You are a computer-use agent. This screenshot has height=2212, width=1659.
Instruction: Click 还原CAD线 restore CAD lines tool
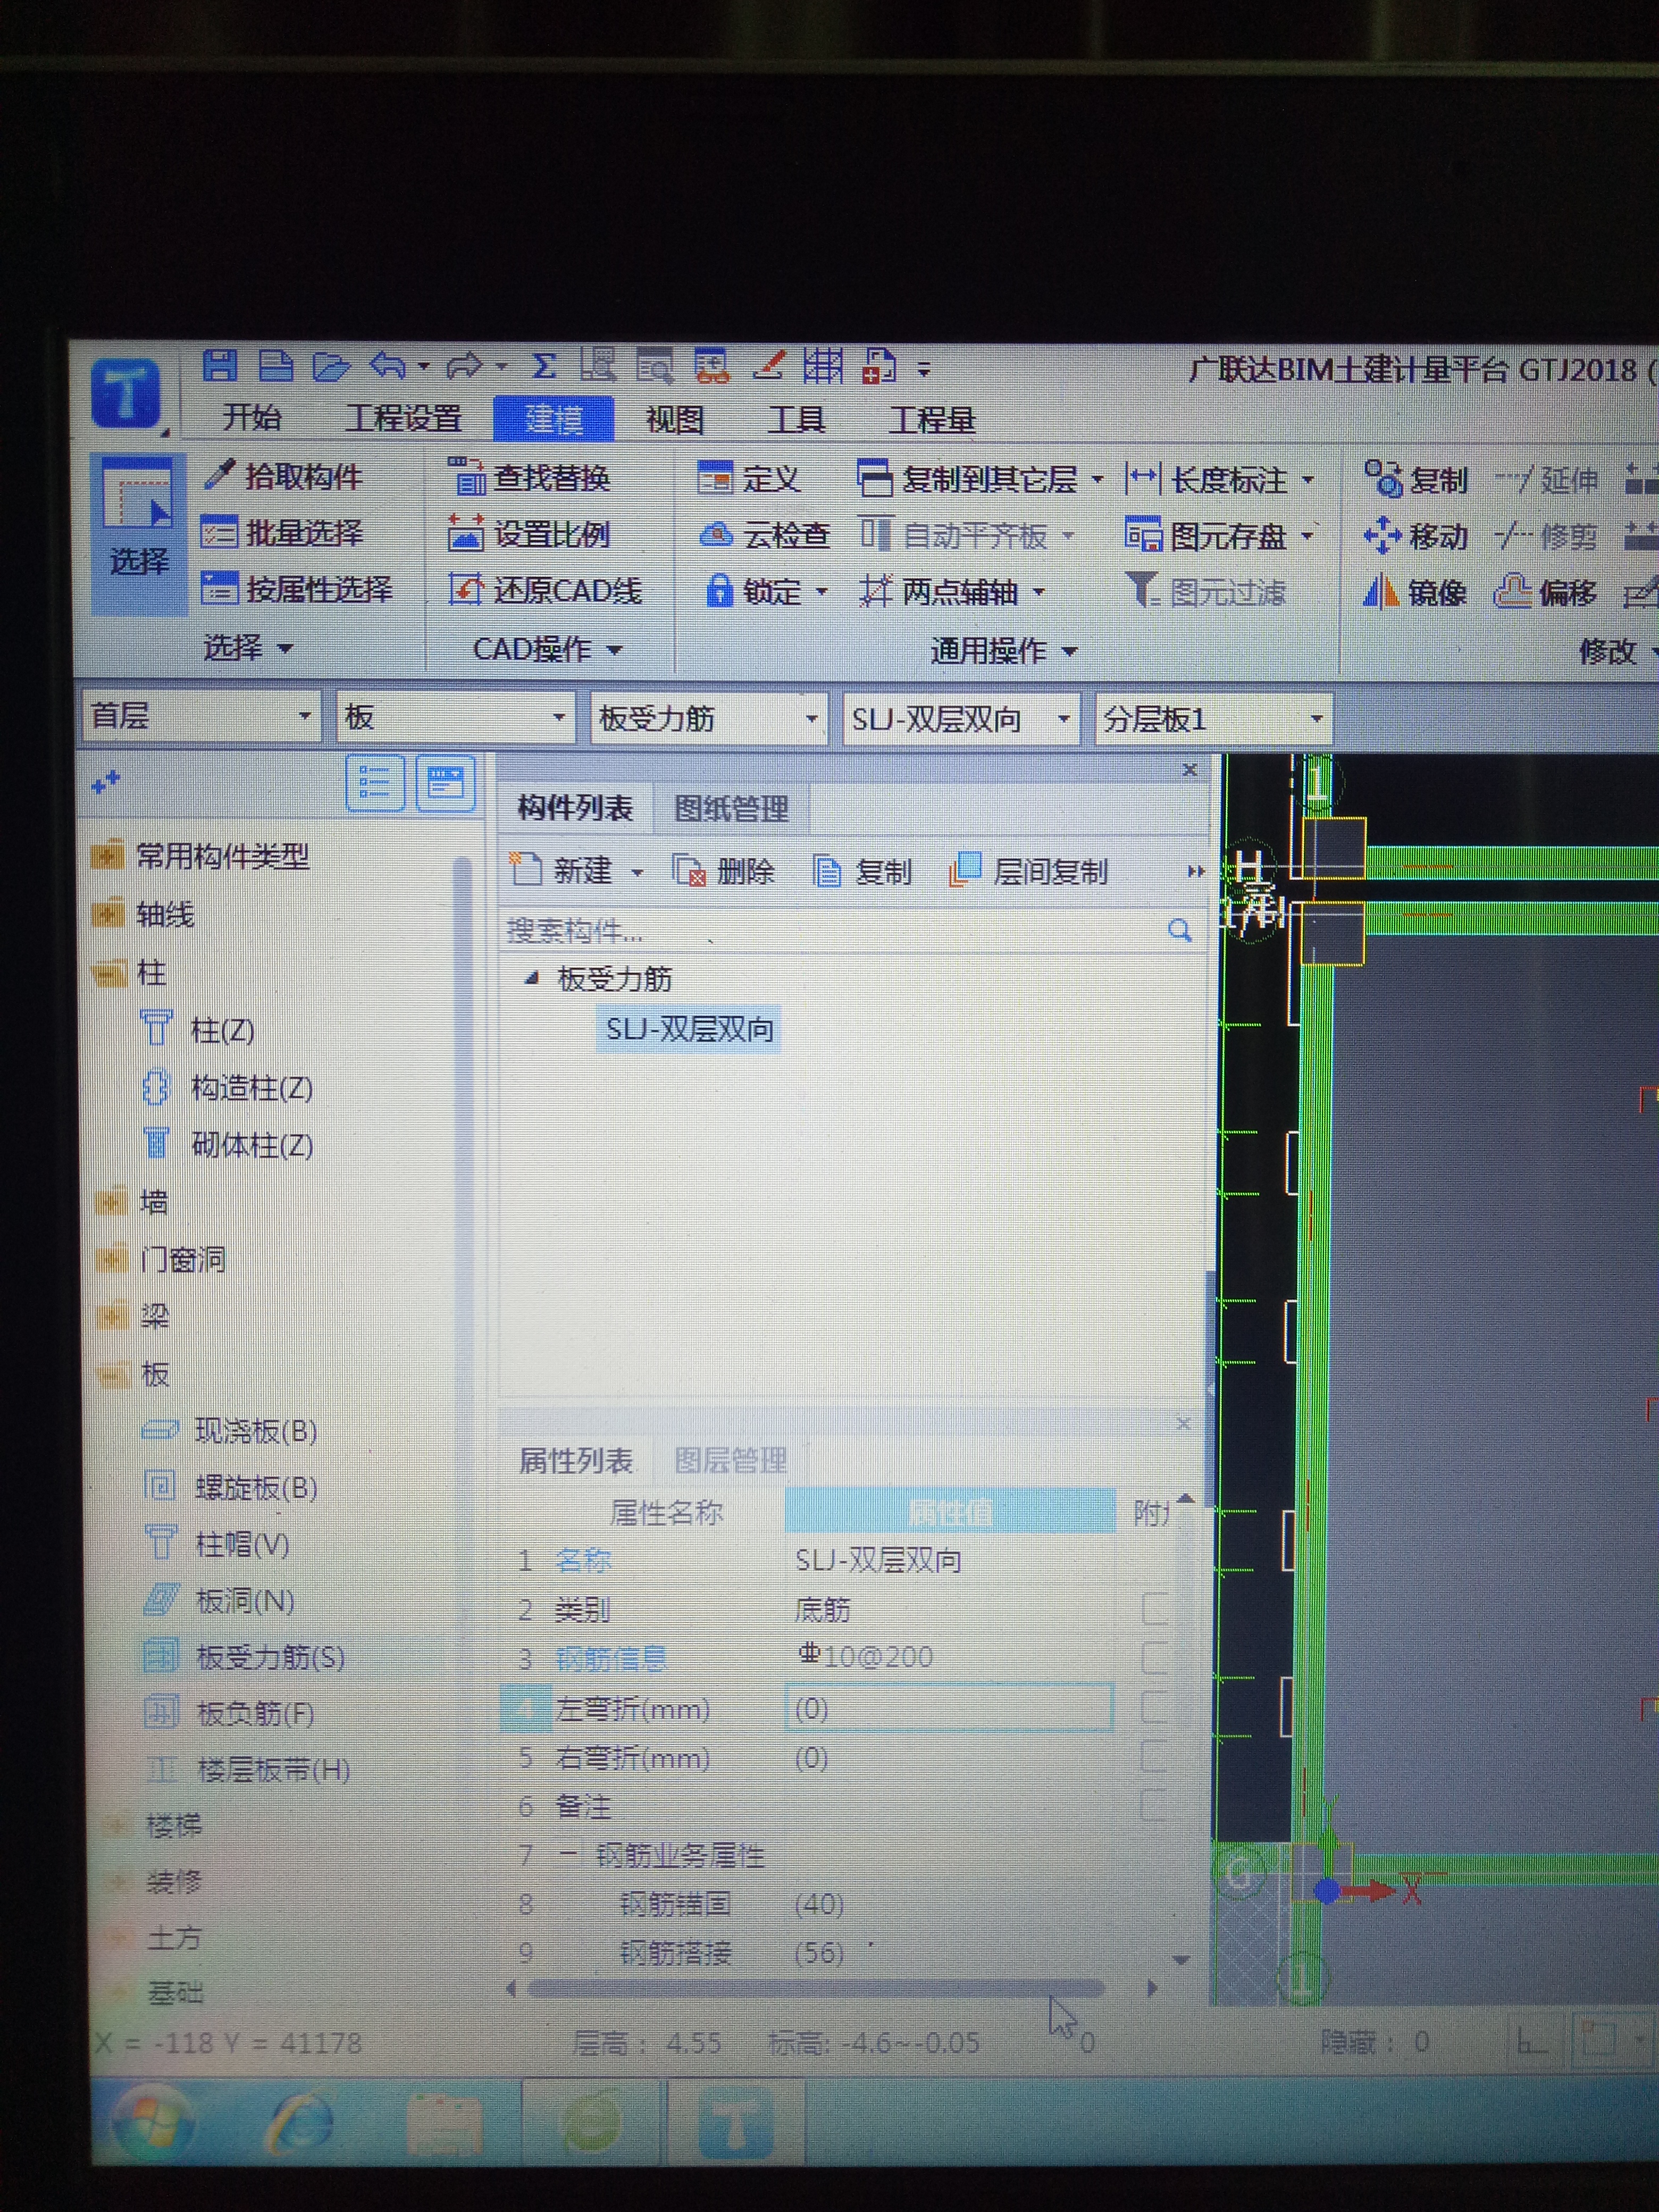545,590
